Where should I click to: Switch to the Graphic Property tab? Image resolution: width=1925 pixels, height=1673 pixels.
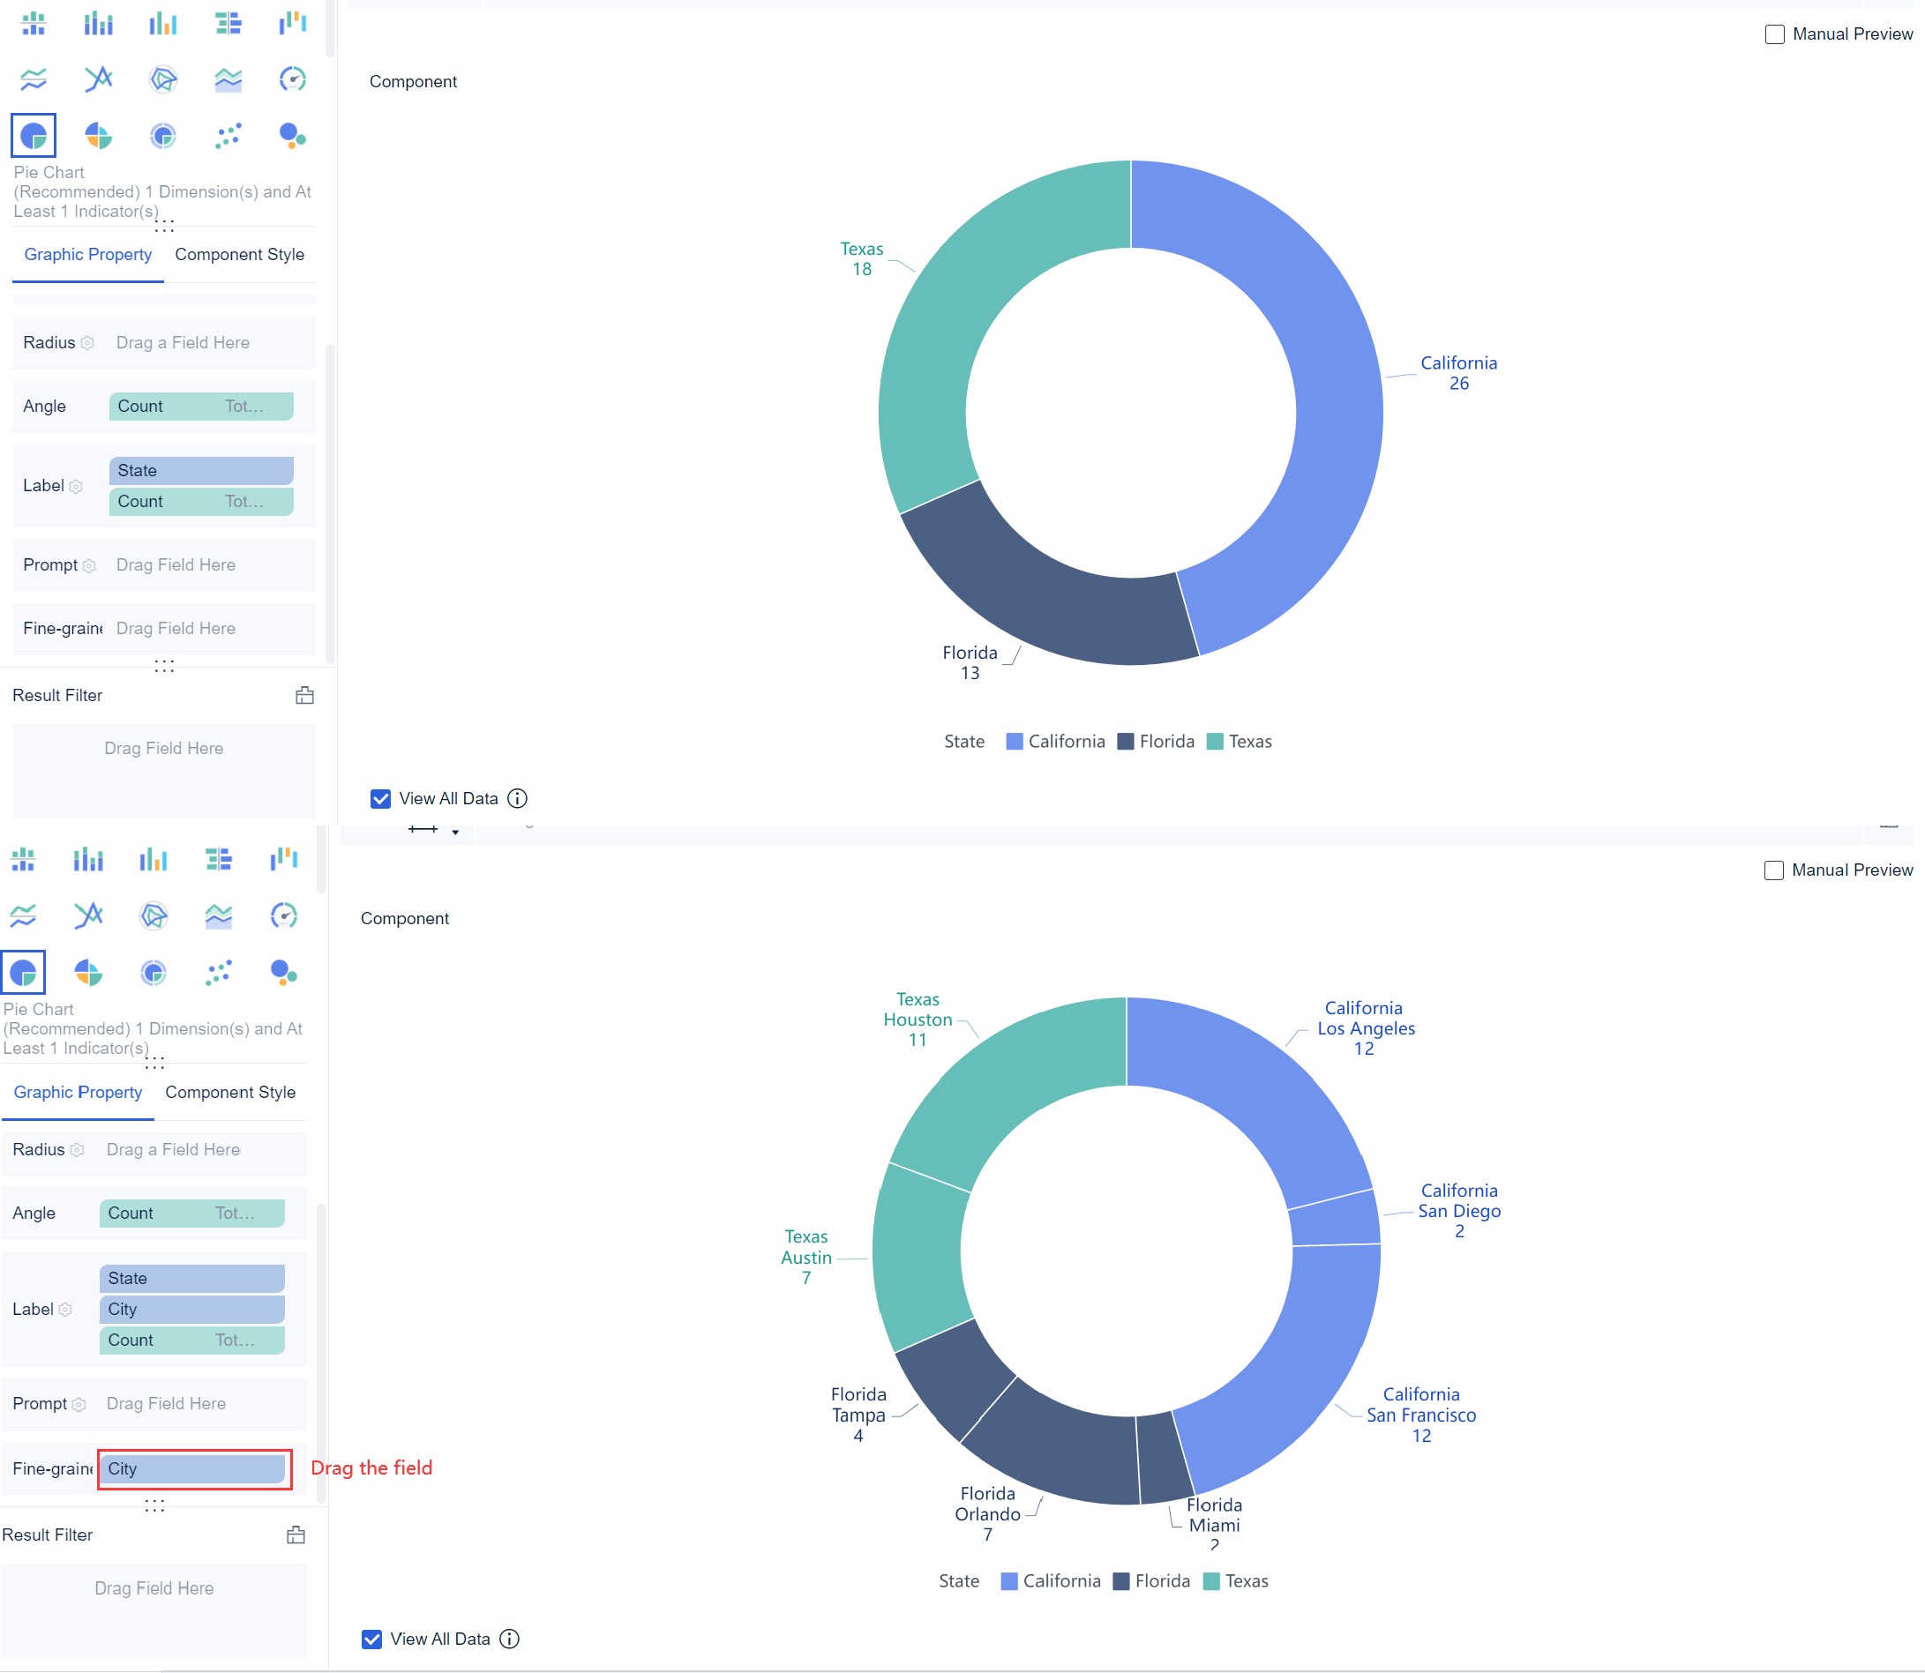pyautogui.click(x=86, y=254)
